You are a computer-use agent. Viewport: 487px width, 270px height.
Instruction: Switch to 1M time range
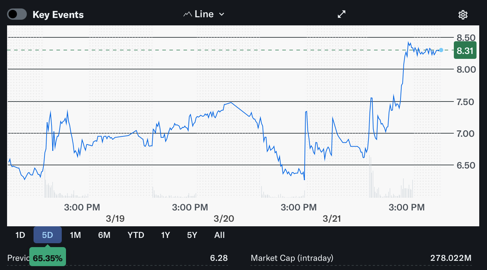pos(76,235)
